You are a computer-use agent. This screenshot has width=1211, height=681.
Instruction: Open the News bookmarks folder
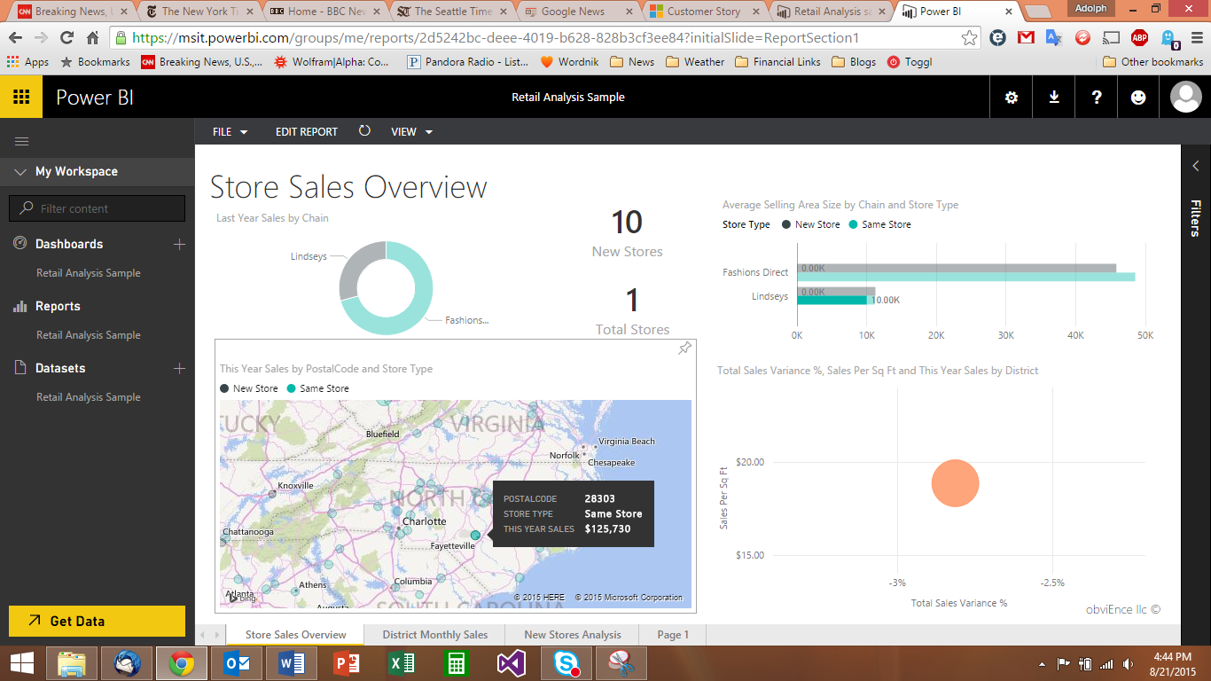631,62
